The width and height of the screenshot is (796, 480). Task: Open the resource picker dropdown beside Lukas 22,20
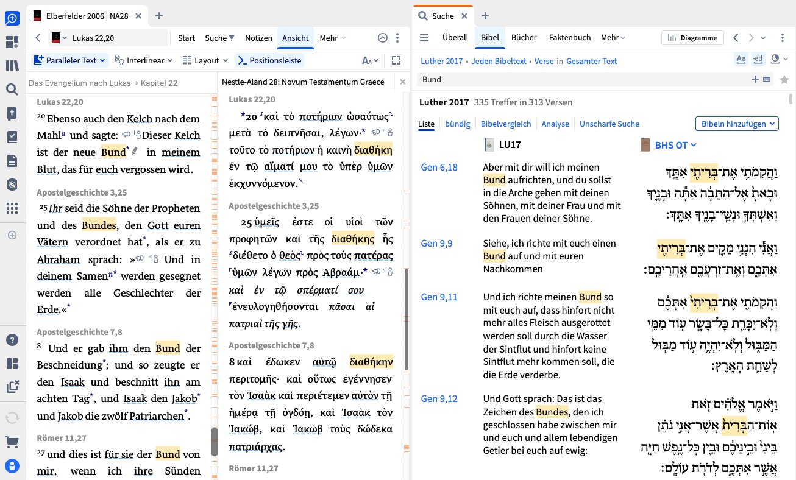tap(59, 38)
